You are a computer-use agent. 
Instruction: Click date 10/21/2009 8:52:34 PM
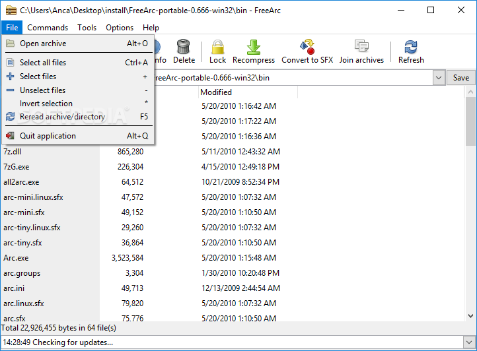point(240,181)
